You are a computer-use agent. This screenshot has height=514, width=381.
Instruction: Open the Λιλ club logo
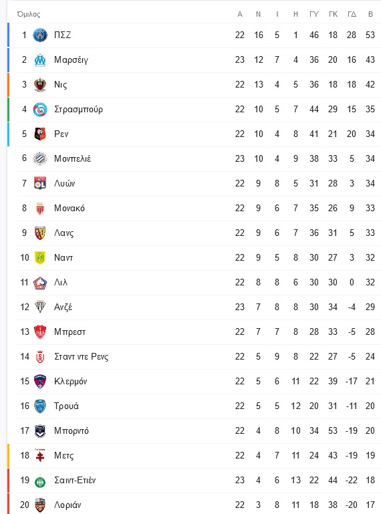[40, 283]
